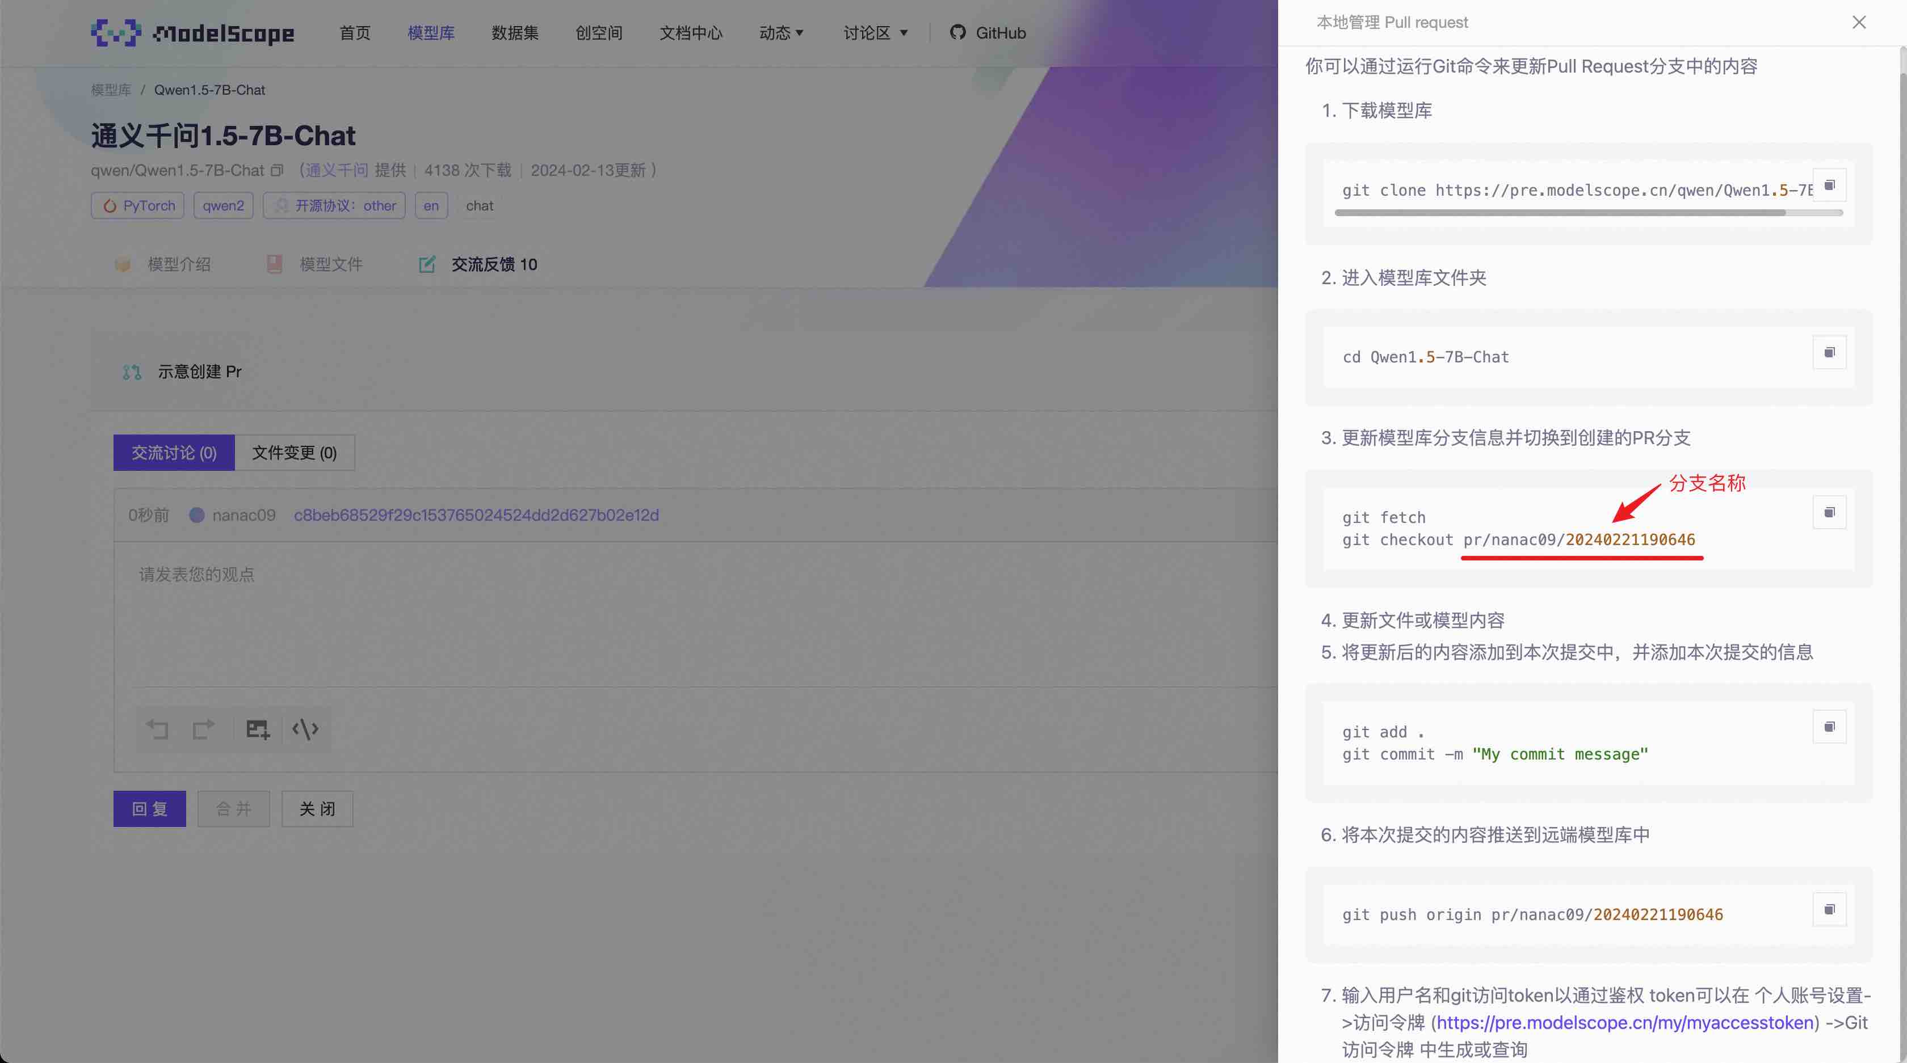Click horizontal scrollbar under git clone command
This screenshot has width=1907, height=1063.
(1559, 213)
